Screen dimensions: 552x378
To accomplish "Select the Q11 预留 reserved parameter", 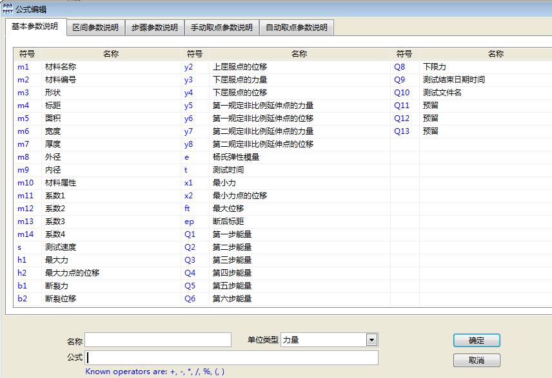I will (439, 105).
